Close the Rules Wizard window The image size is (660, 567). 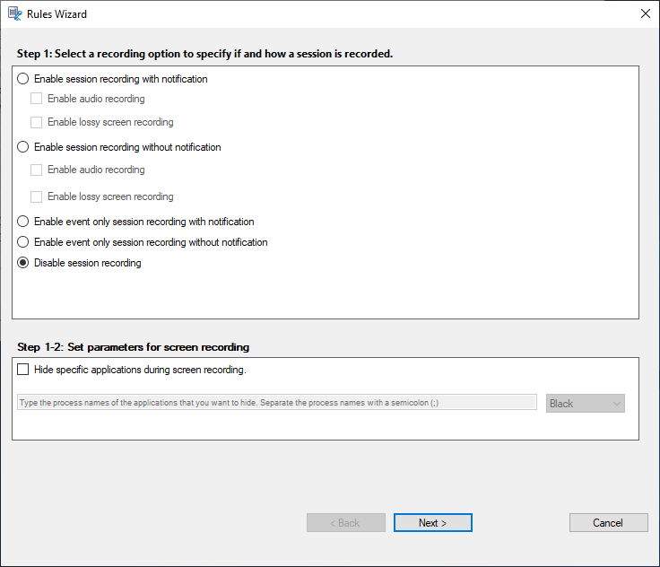pyautogui.click(x=645, y=13)
